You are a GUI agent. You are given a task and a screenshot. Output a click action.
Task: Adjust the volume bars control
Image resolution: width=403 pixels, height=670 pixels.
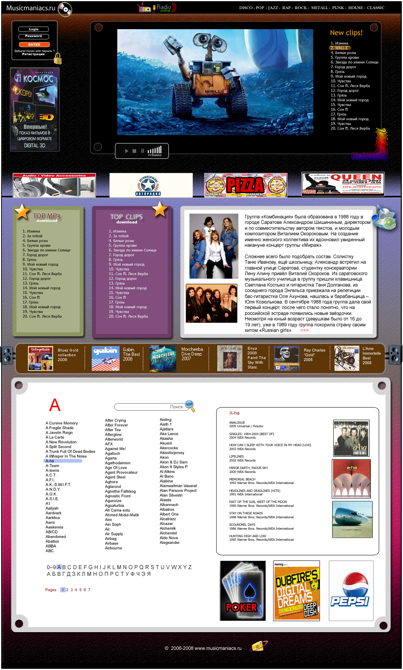[155, 150]
